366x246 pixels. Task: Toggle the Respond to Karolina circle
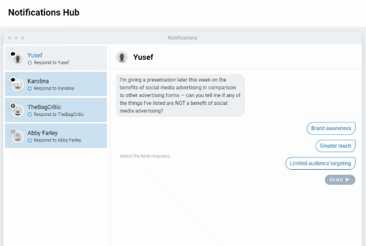point(30,89)
